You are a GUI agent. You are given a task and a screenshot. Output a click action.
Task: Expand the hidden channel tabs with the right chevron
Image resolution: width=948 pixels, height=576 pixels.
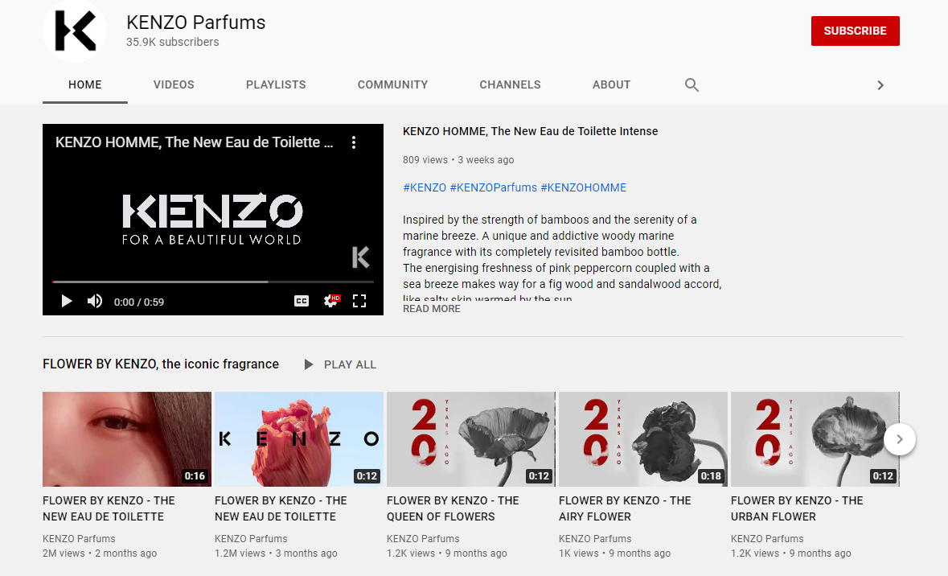(880, 84)
